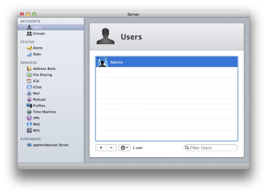This screenshot has height=194, width=267.
Task: Click the Alerts megaphone icon
Action: (29, 48)
